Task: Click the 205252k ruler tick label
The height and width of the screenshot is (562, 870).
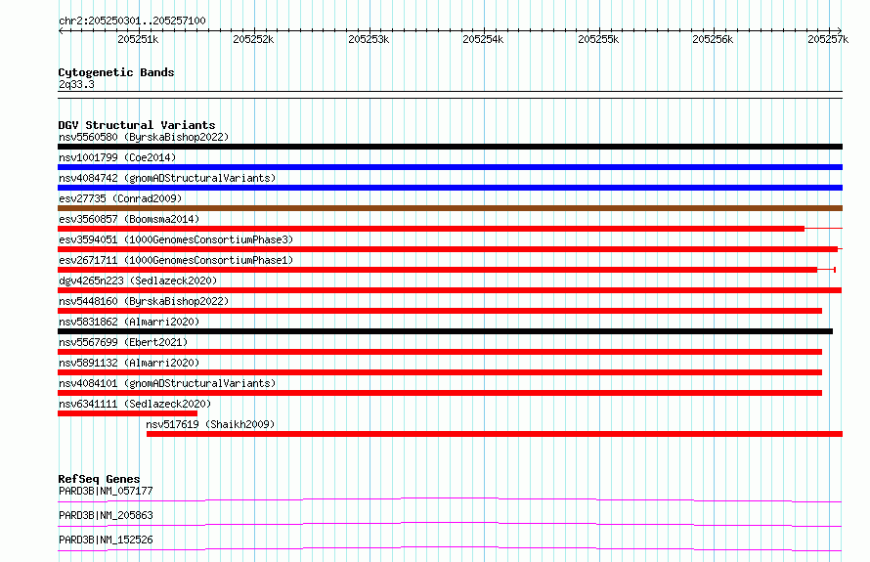Action: 253,39
